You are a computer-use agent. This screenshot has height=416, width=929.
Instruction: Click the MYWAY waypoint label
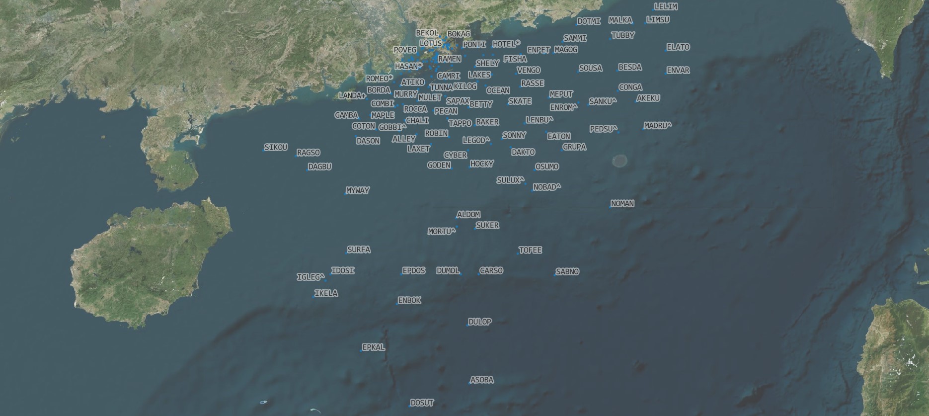point(358,191)
